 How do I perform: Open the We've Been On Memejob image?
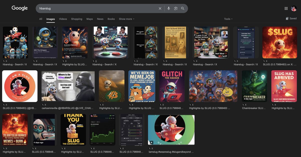[x=142, y=86]
